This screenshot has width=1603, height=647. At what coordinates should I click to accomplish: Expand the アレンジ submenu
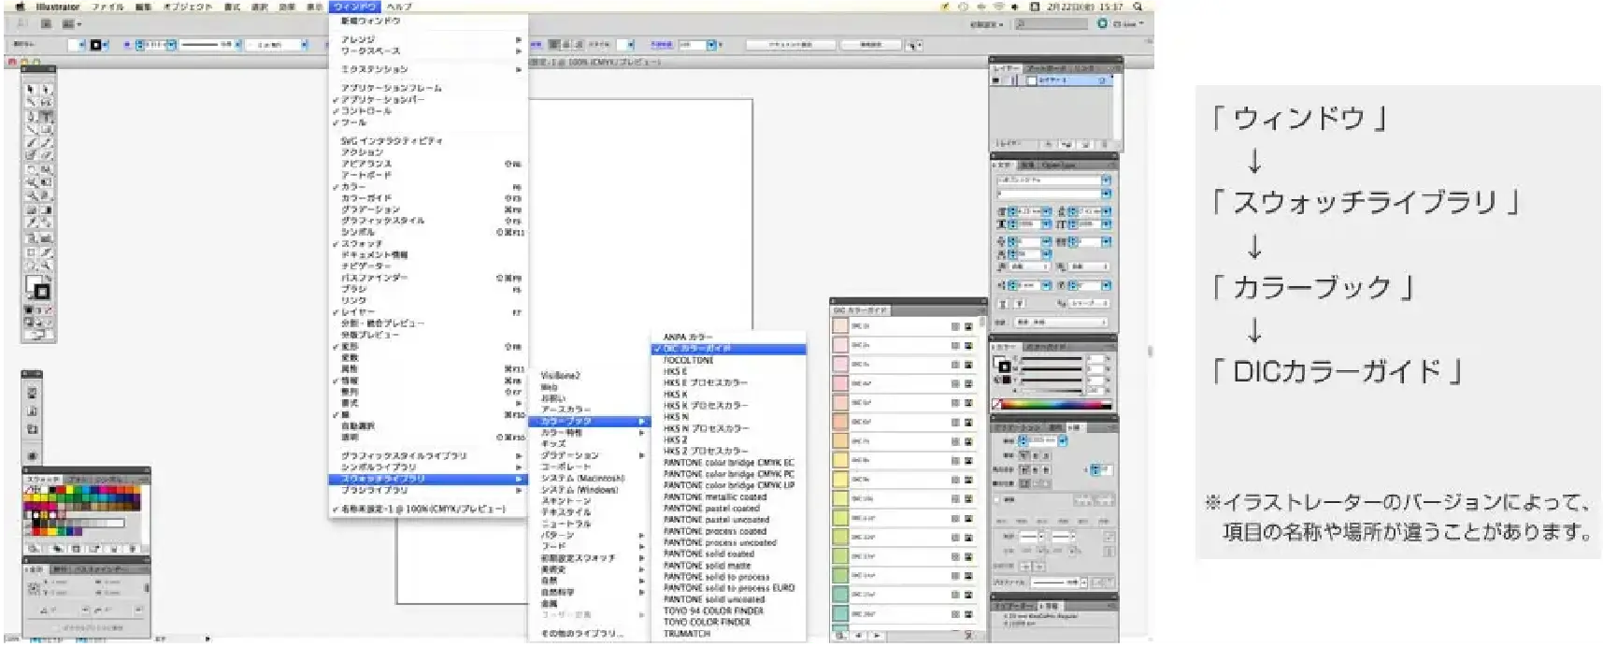coord(429,39)
